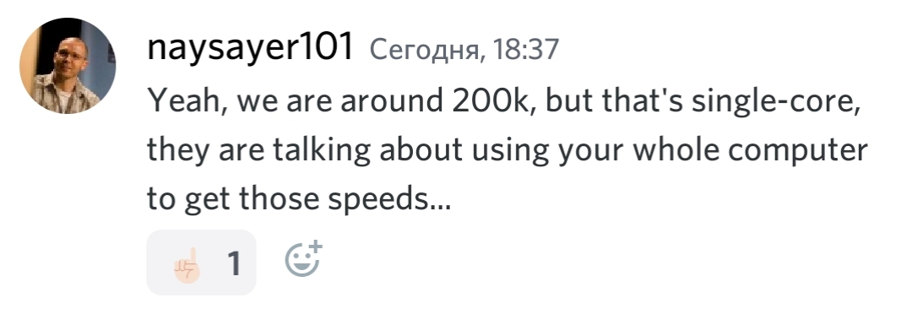Click the reaction count number 1

pos(234,263)
